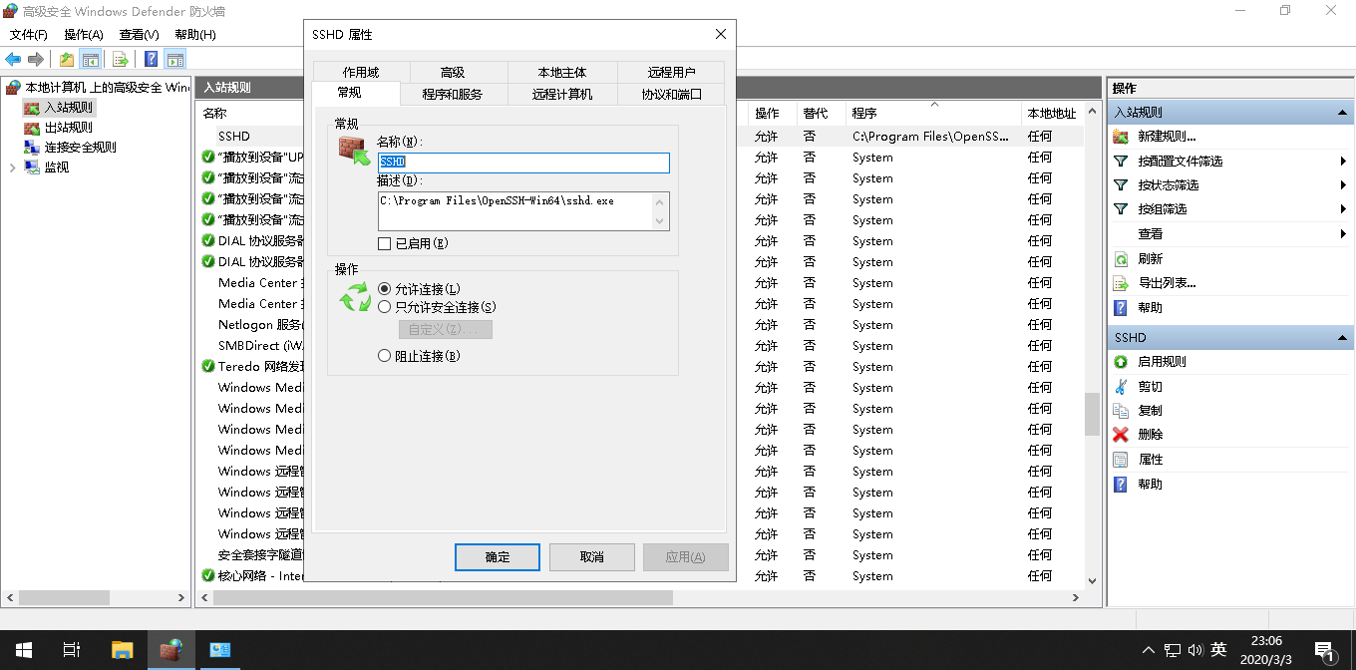Screen dimensions: 1356x670
Task: Select the 阻止连接 radio button
Action: (385, 356)
